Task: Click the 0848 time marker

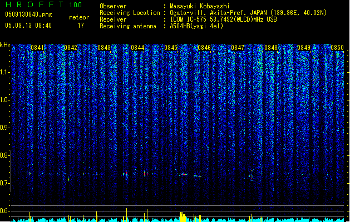Action: click(271, 48)
